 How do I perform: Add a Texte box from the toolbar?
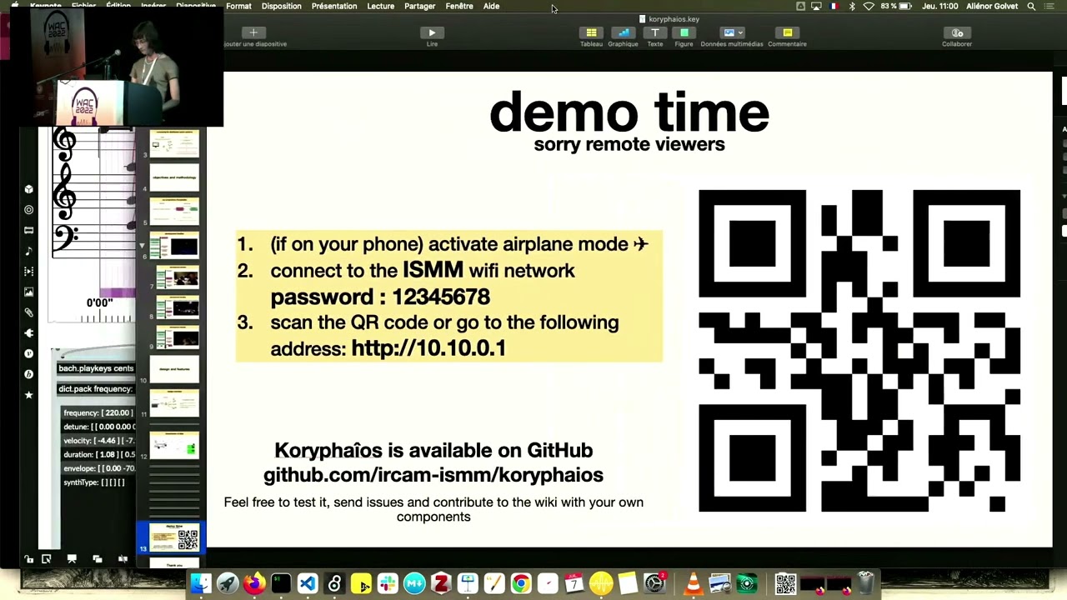pos(654,33)
